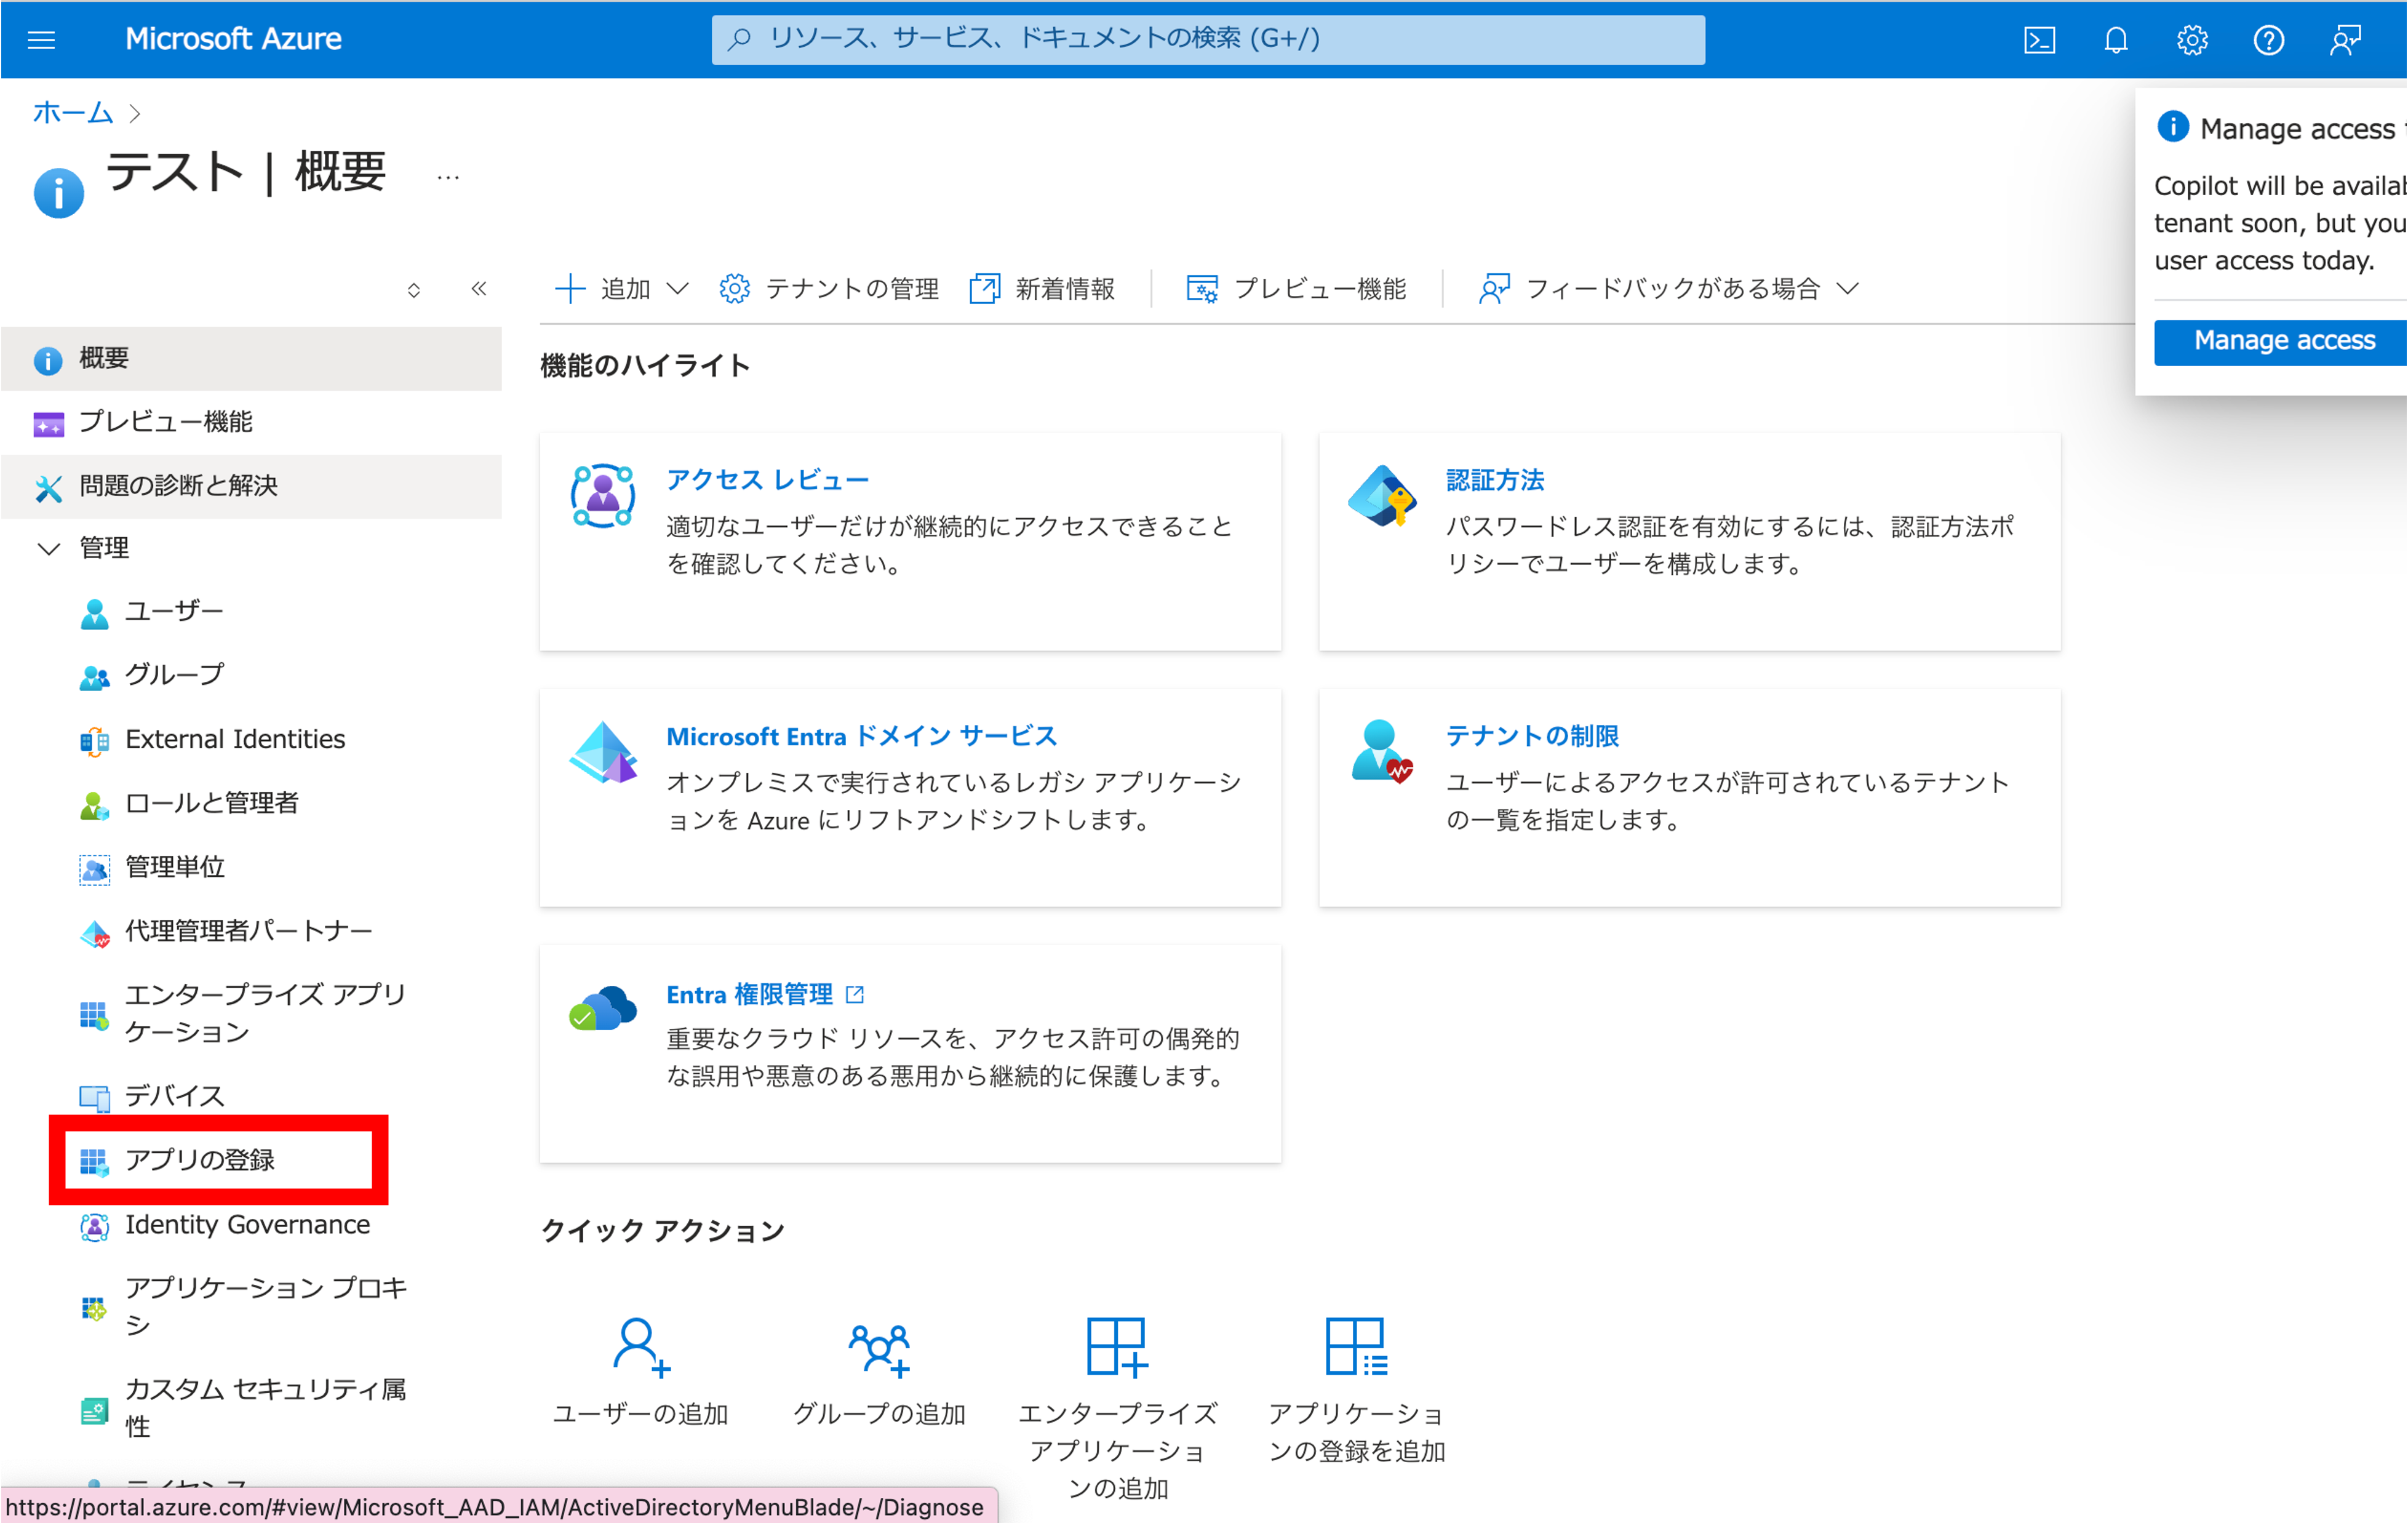Click the feedback icon in header
The image size is (2408, 1523).
[x=2344, y=40]
